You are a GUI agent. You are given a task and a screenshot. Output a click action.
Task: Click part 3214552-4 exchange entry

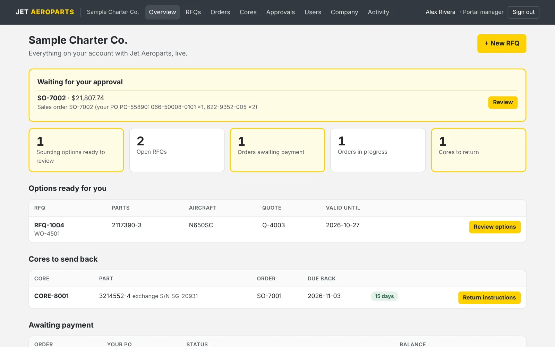148,296
